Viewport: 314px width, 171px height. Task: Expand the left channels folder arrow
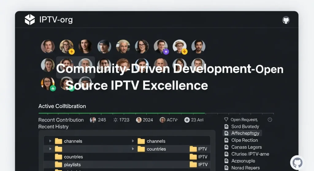50,141
